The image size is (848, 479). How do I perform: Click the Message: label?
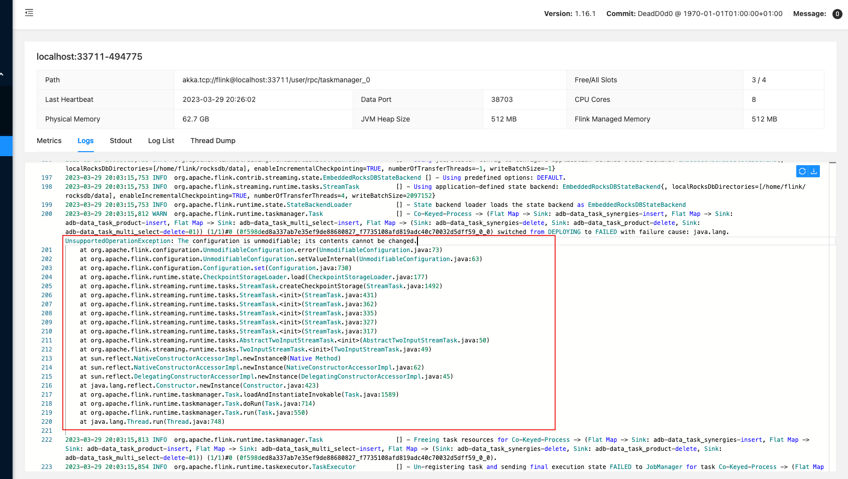coord(809,14)
